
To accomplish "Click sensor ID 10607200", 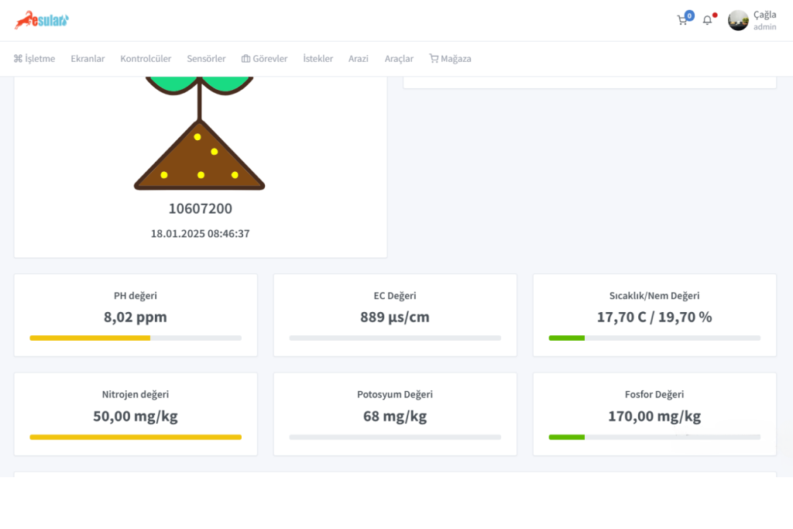I will (200, 208).
